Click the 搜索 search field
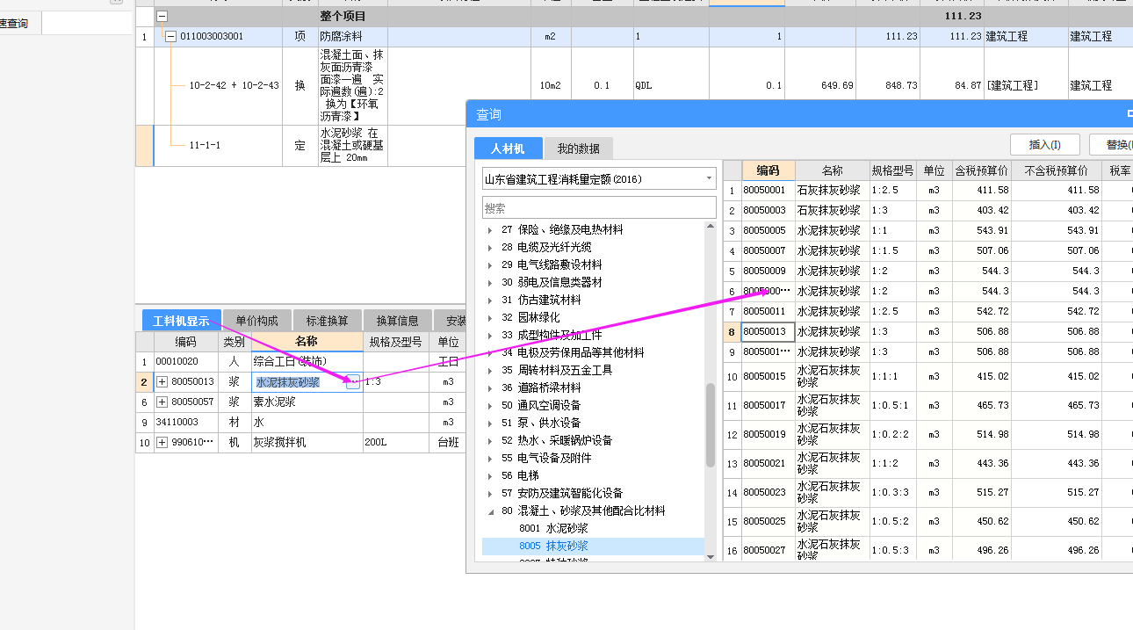 click(599, 208)
